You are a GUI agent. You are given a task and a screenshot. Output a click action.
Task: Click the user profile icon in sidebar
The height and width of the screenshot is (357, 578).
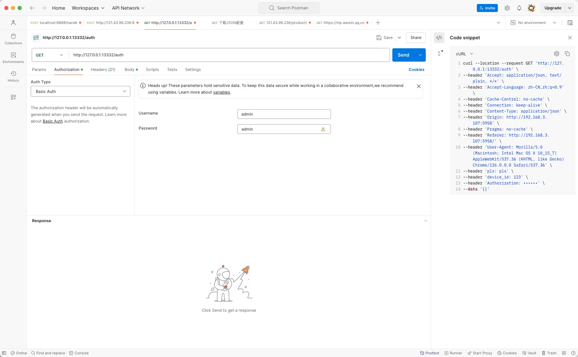(x=13, y=23)
